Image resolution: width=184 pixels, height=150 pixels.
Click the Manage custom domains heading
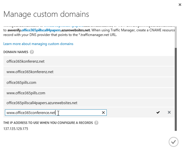point(46,14)
